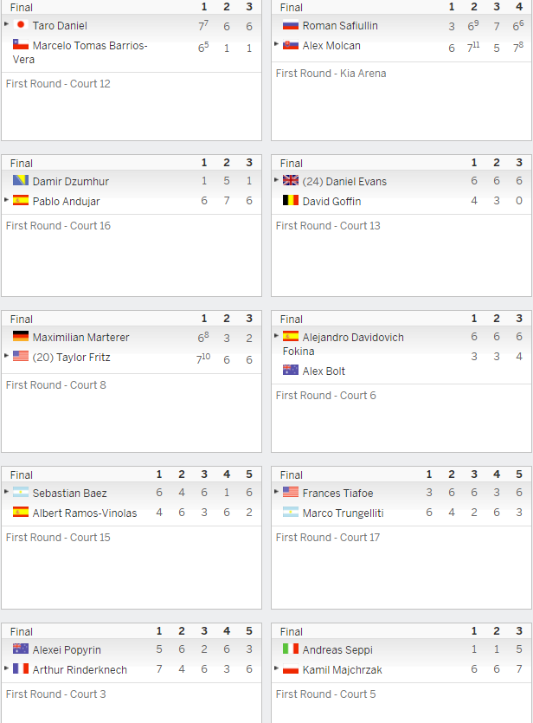This screenshot has height=723, width=533.
Task: Click the winner arrow beside Alex Molcan
Action: pos(276,44)
